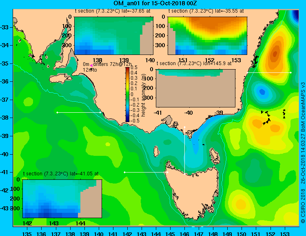
Task: Click the longitude 150 label on the bottom axis
Action: click(242, 234)
